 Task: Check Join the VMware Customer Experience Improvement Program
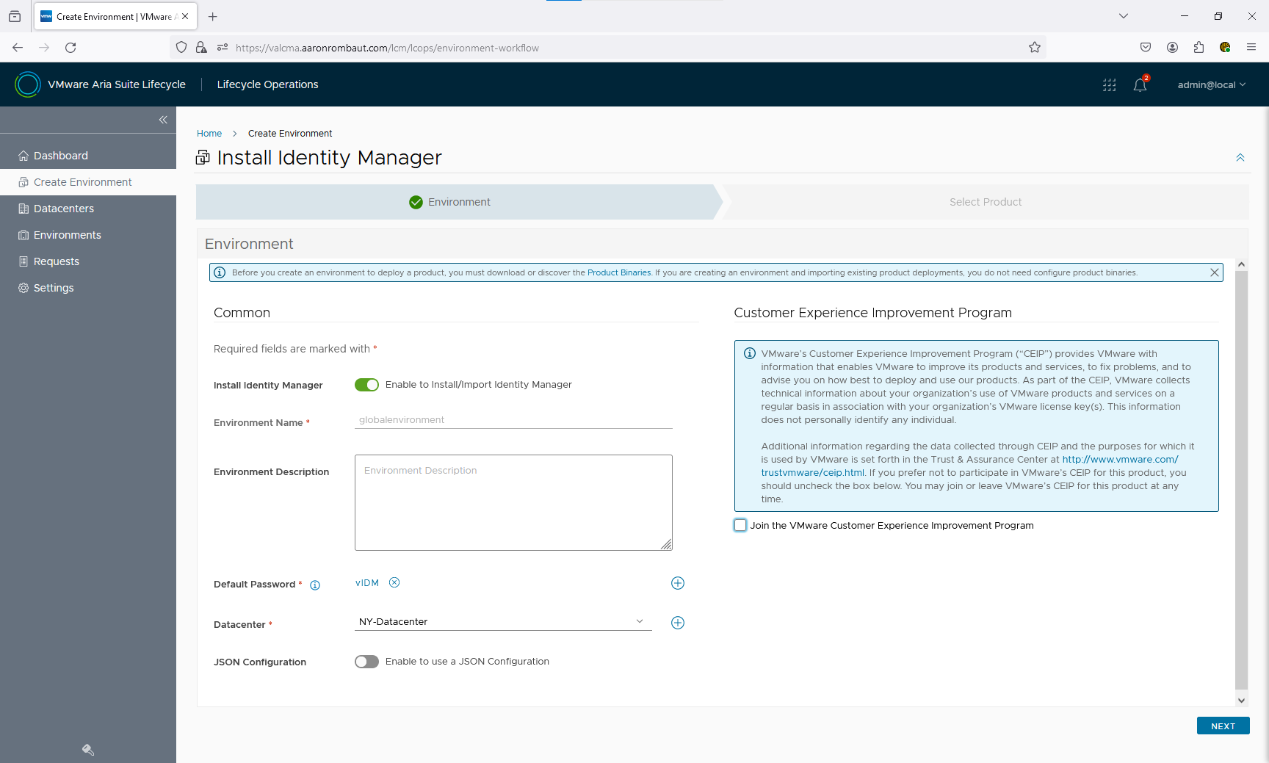coord(740,525)
